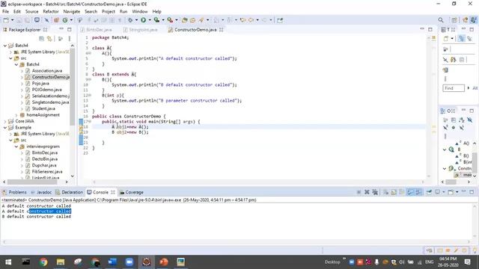
Task: Click the Run green play button
Action: (x=143, y=20)
